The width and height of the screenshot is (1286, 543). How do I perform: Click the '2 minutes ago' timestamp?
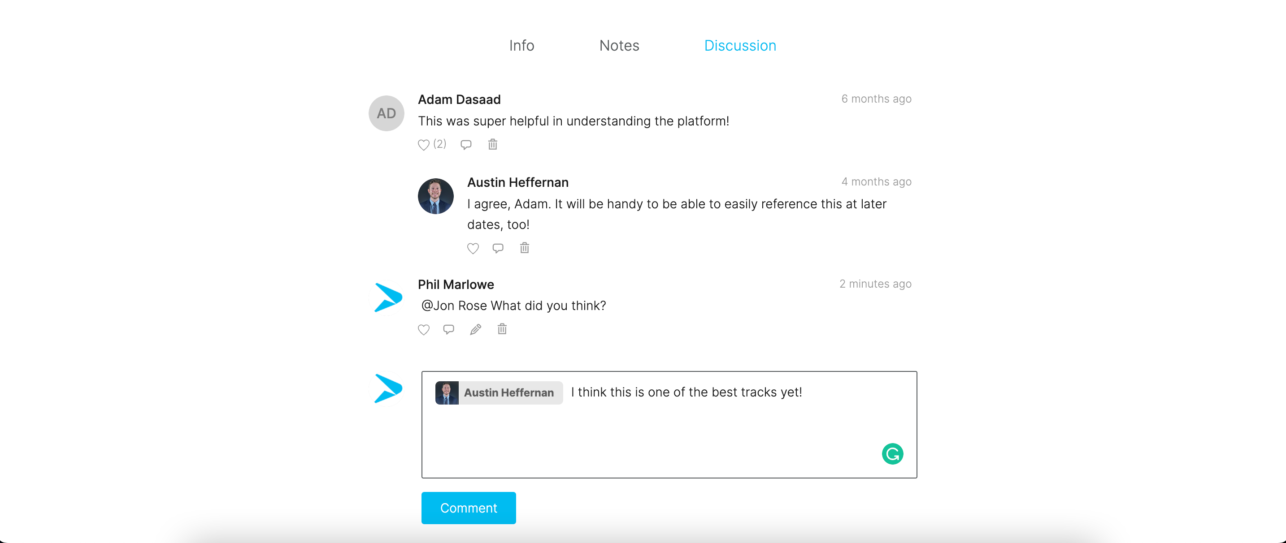click(x=875, y=284)
